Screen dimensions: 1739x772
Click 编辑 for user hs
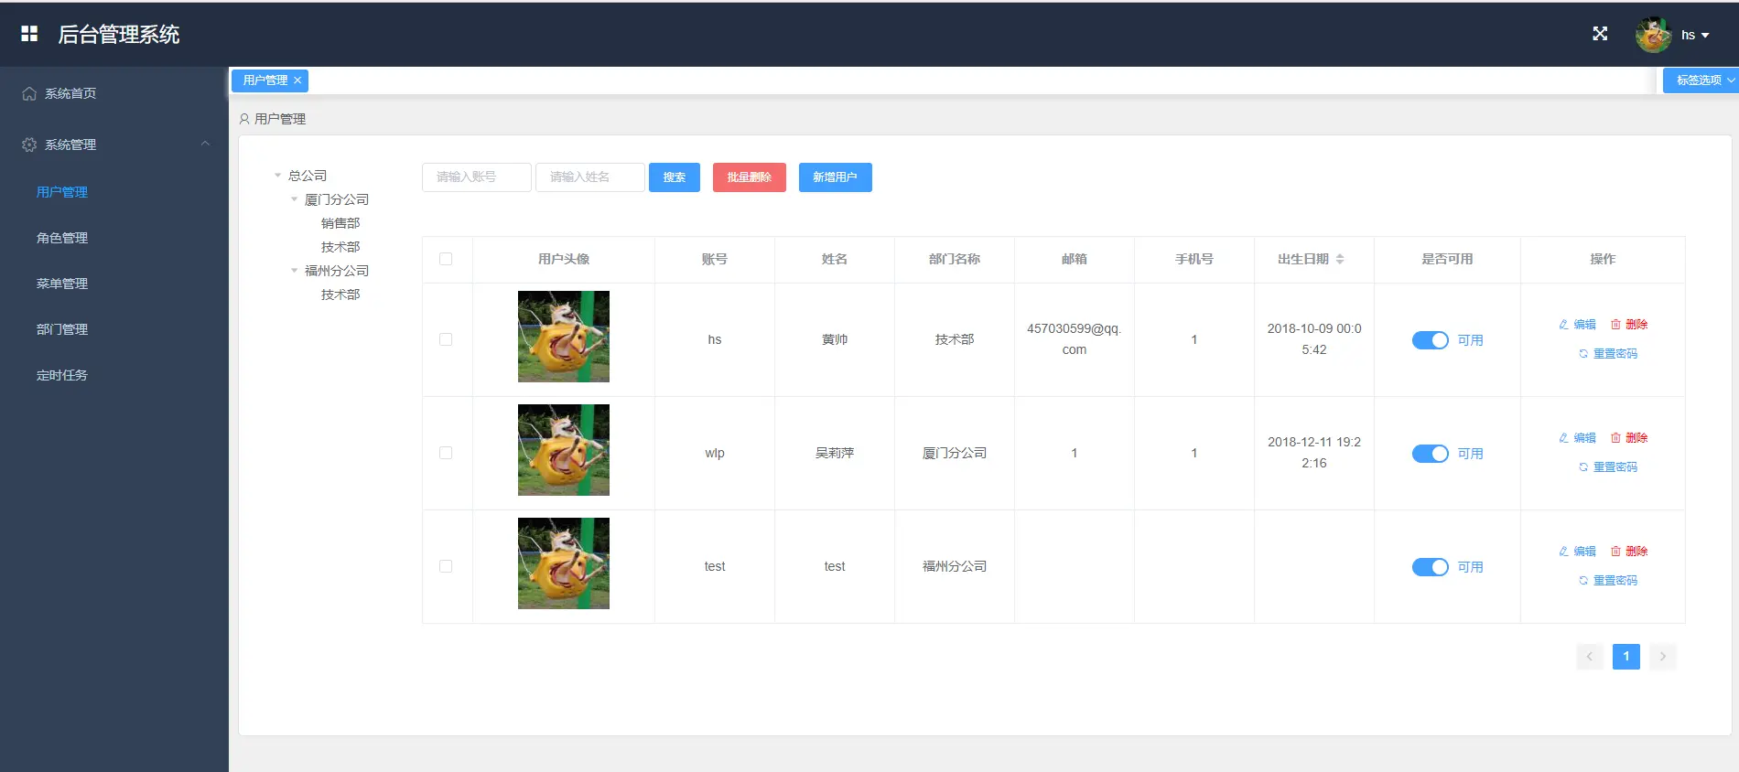click(x=1578, y=325)
